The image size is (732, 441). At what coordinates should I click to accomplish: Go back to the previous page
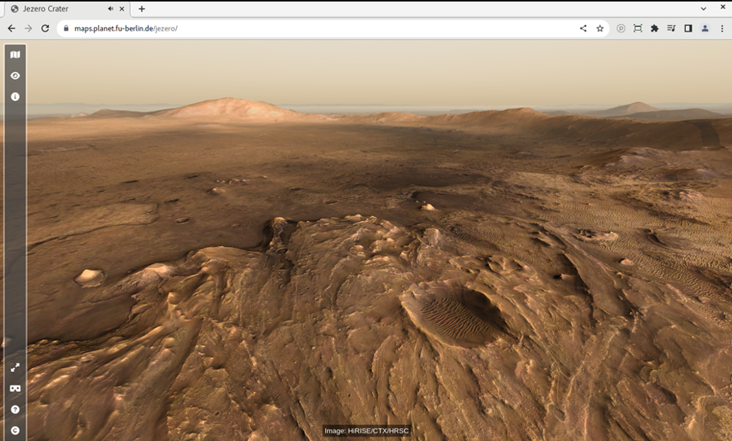(x=11, y=29)
